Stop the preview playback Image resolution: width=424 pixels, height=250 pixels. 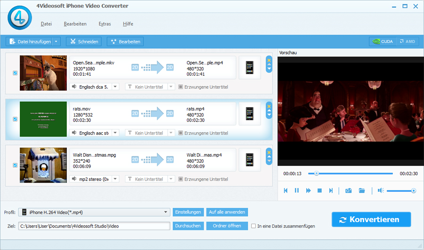point(319,191)
